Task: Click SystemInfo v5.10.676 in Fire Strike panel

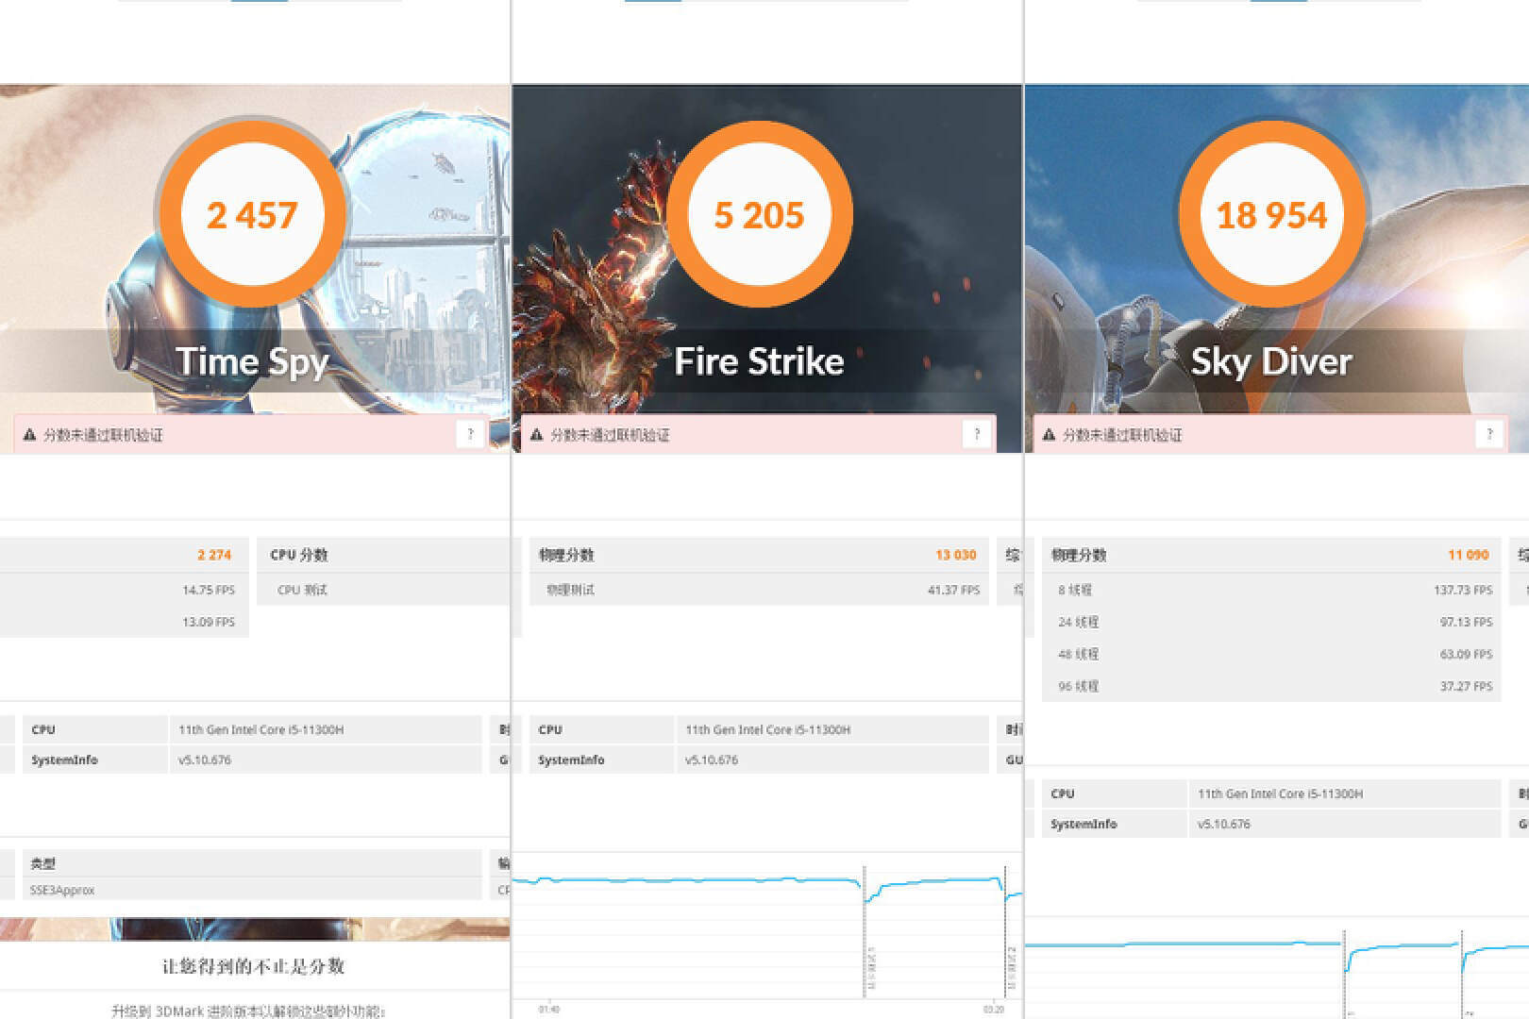Action: (711, 760)
